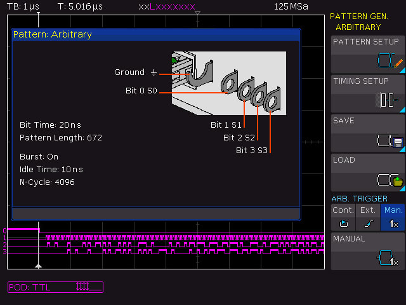This screenshot has height=305, width=406.
Task: Click the Bit 3 S3 label
Action: pos(252,150)
